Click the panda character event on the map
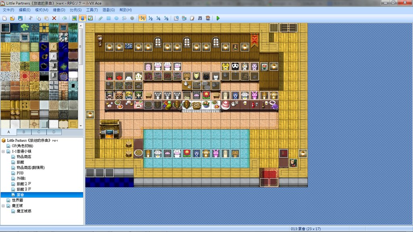The width and height of the screenshot is (413, 232). pos(235,66)
